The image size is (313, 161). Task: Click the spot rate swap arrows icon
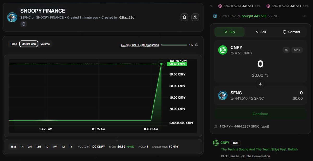pos(216,126)
